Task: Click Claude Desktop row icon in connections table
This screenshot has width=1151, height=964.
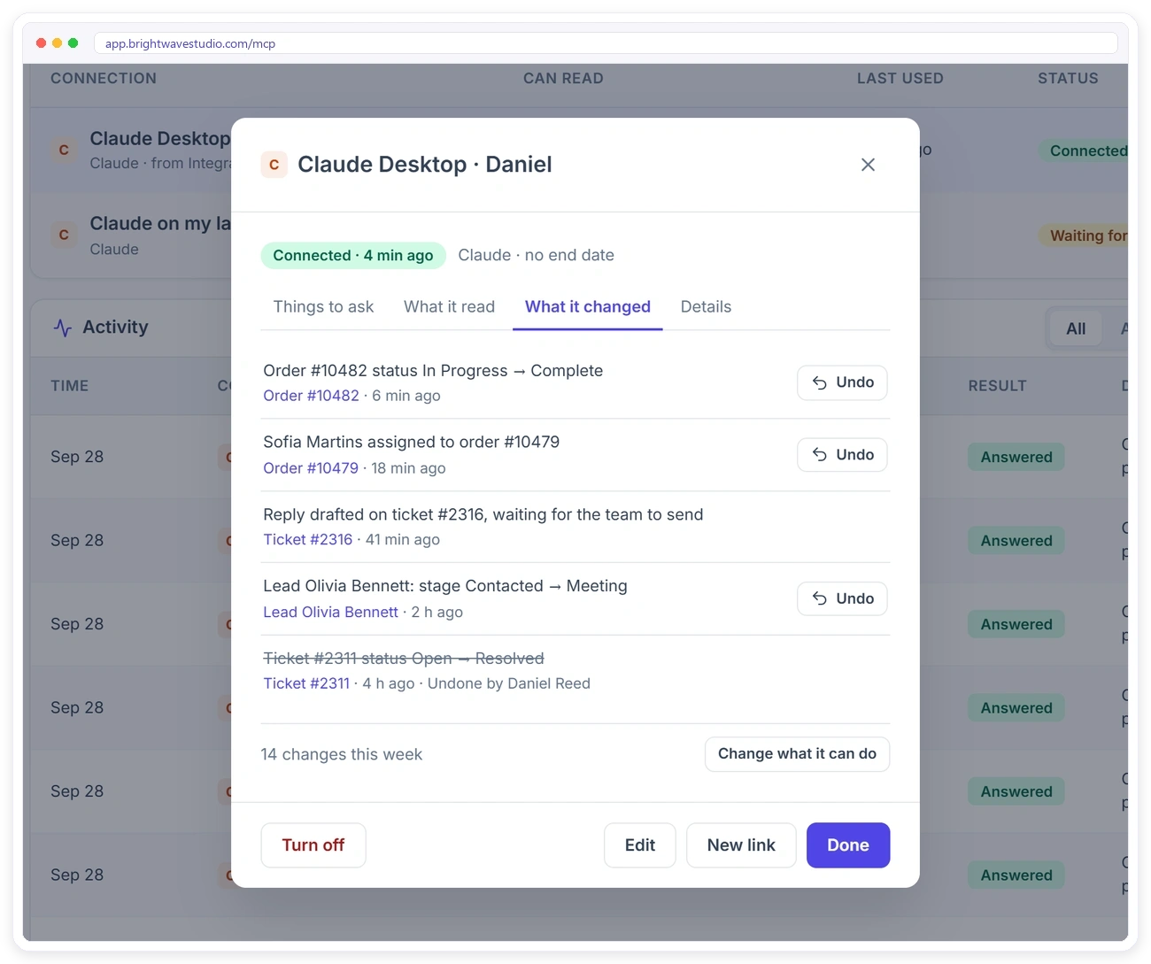Action: (x=63, y=150)
